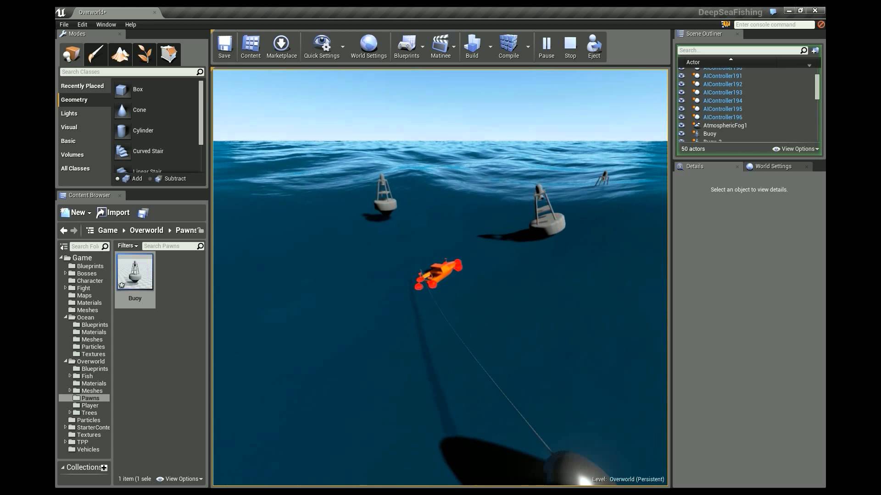Click the source control status icon

(x=725, y=24)
